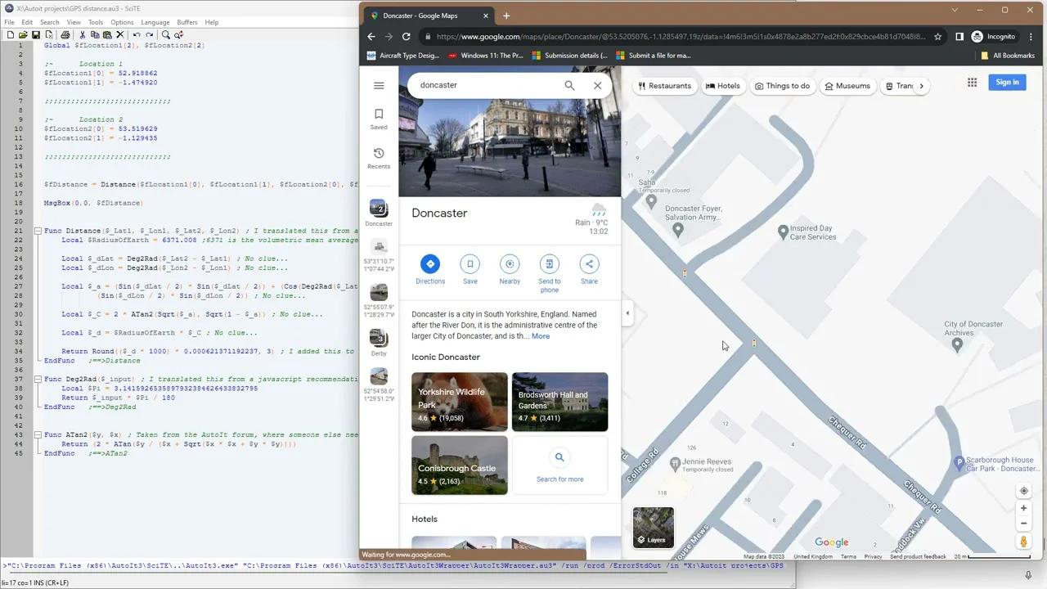Image resolution: width=1047 pixels, height=589 pixels.
Task: Click the Chrome address bar URL
Action: coord(681,37)
